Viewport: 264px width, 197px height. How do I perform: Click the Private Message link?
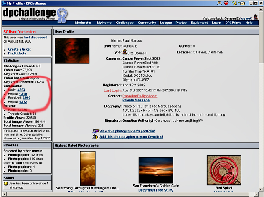(x=136, y=100)
